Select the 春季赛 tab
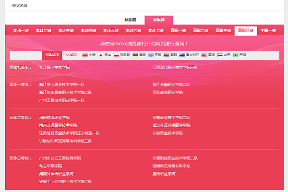Viewport: 288px width, 192px height. pyautogui.click(x=158, y=20)
